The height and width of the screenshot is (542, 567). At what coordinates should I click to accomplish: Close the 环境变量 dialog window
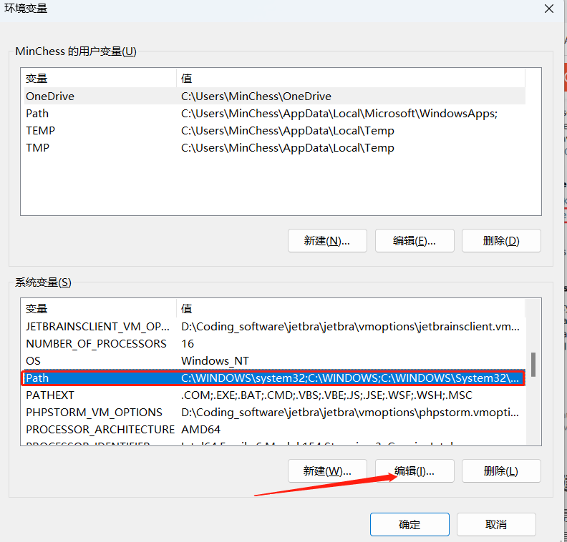pyautogui.click(x=548, y=9)
